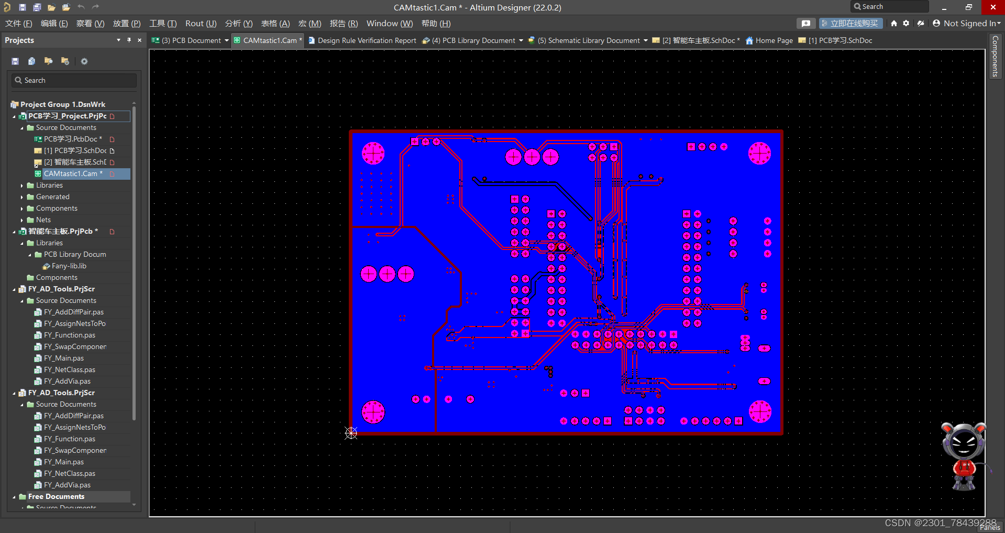Open the 报告(R) menu

click(343, 23)
